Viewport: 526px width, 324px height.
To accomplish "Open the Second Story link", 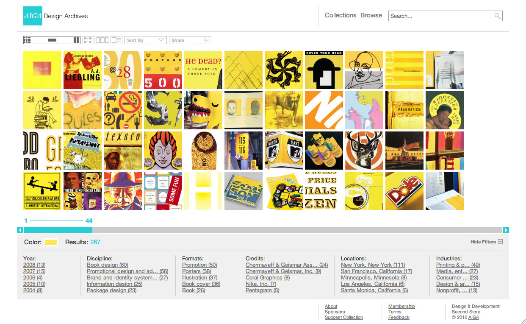I will click(466, 312).
